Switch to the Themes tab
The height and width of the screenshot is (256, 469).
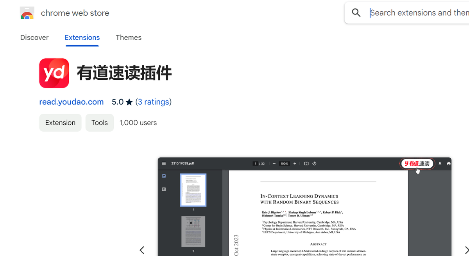click(x=129, y=38)
